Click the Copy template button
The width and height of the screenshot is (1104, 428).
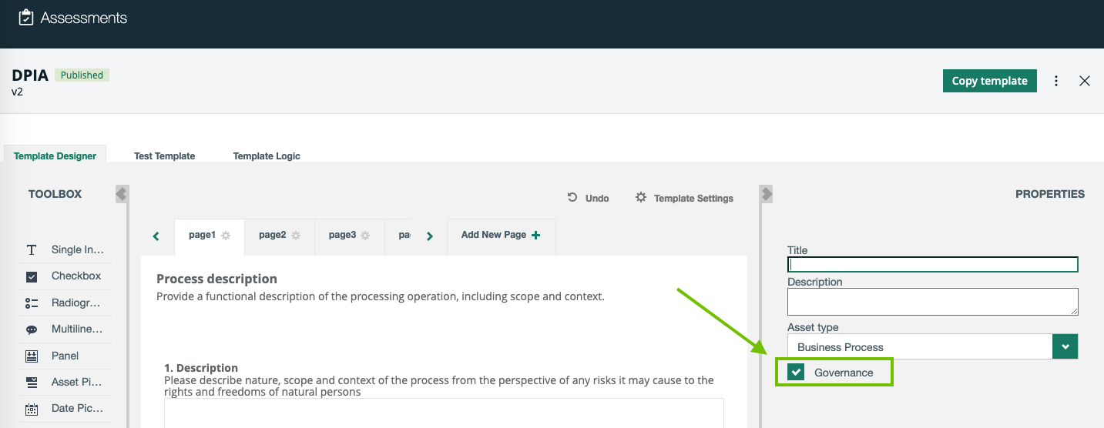tap(989, 81)
